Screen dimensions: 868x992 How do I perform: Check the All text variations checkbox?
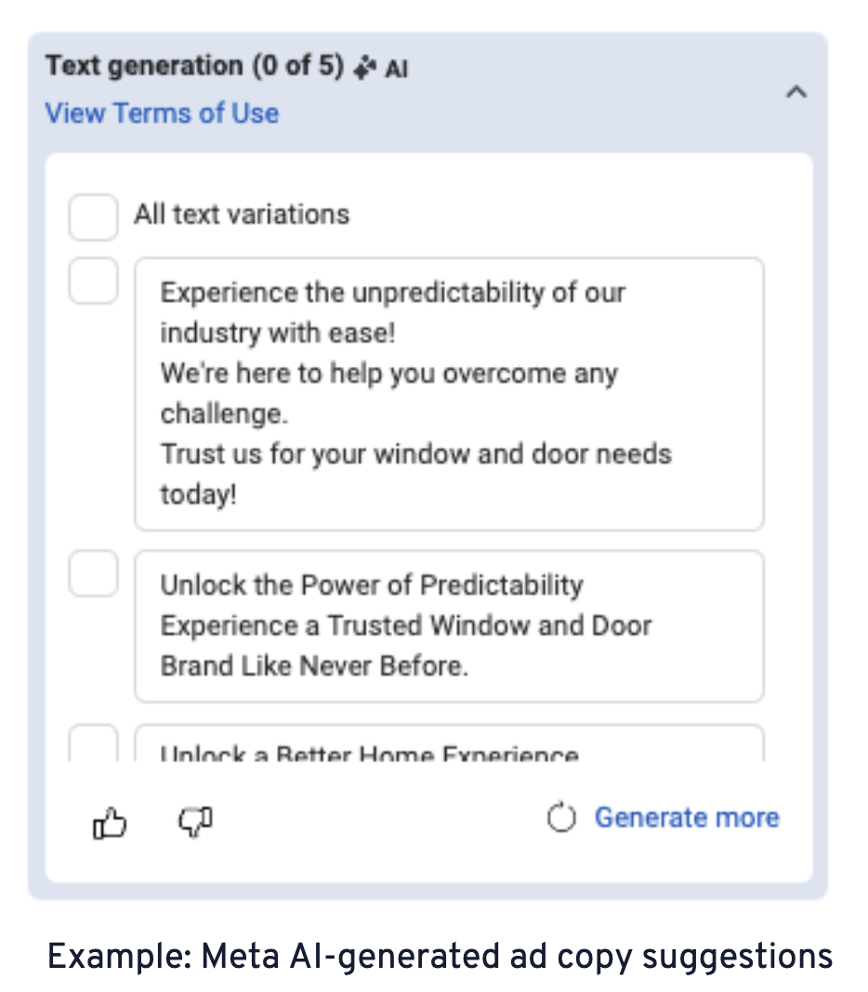93,215
